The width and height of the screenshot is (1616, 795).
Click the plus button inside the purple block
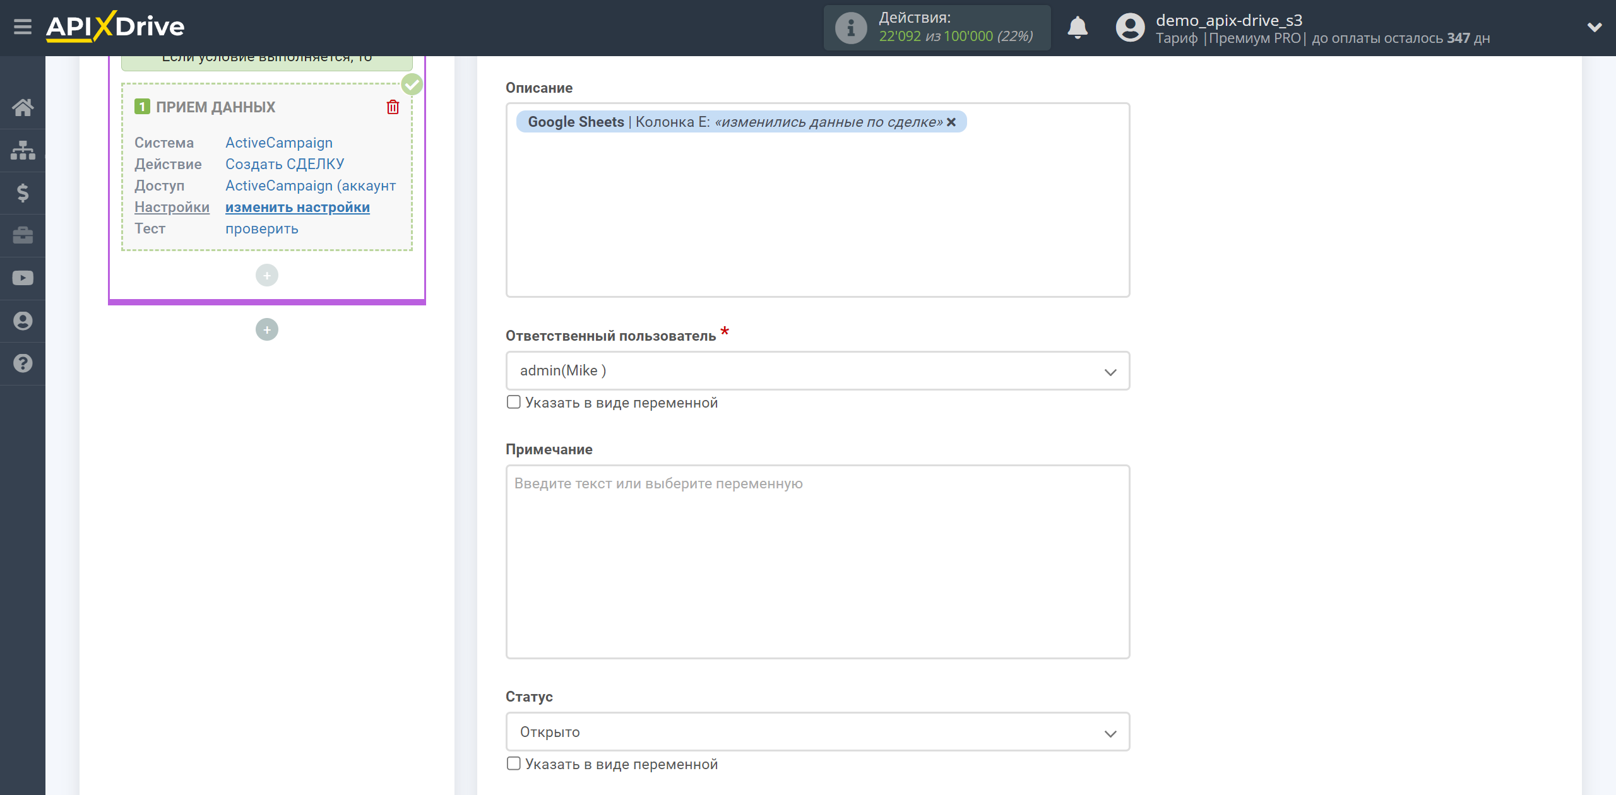pos(267,275)
